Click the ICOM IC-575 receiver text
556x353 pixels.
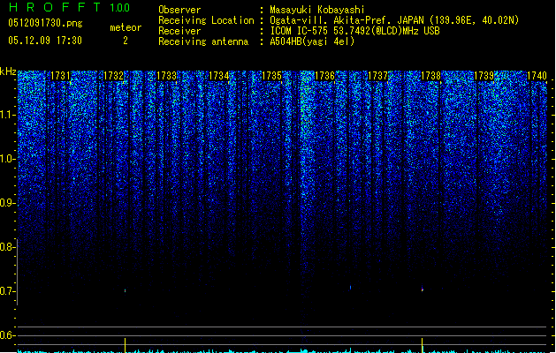pos(354,31)
